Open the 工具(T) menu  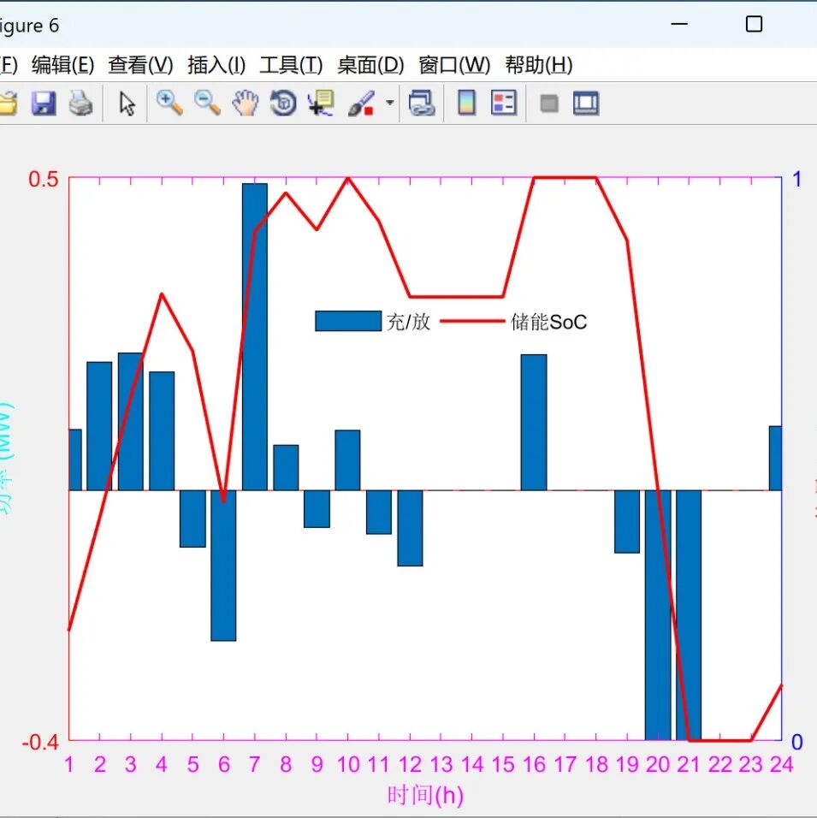291,65
